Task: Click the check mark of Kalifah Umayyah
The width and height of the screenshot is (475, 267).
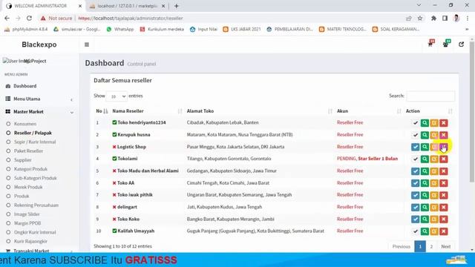Action: (x=416, y=231)
